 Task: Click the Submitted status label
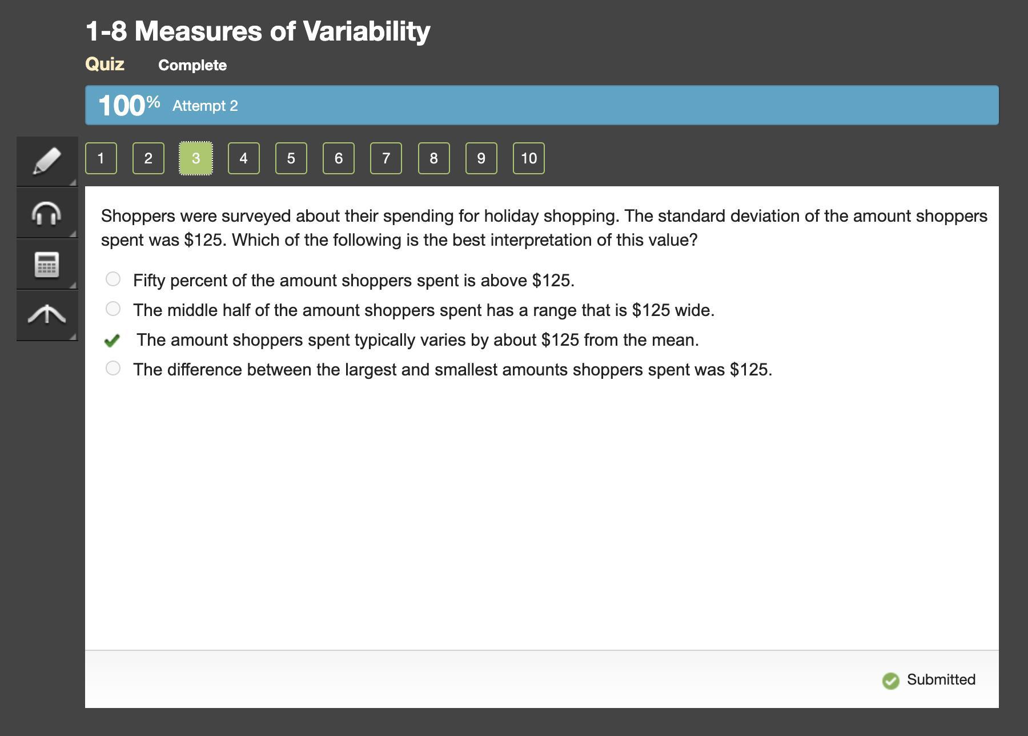941,679
